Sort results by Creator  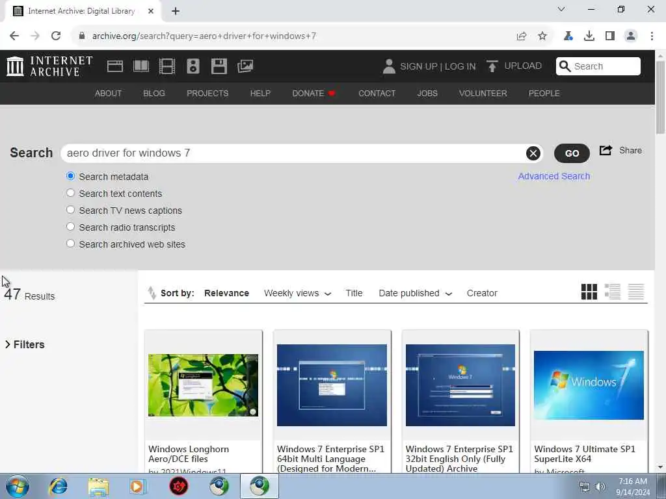pyautogui.click(x=482, y=293)
